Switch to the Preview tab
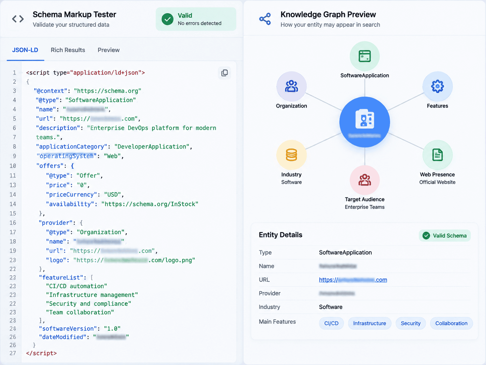486x365 pixels. [x=108, y=50]
